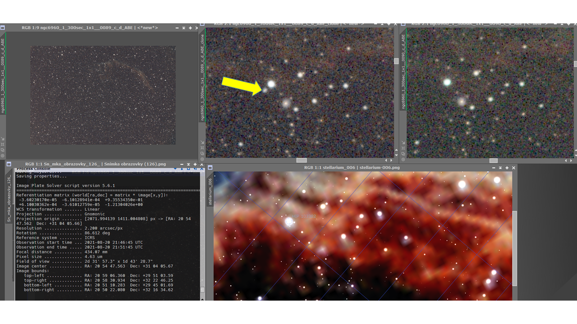Click the window icon of the ngc6960 0089_c_d_ABE image

3,28
